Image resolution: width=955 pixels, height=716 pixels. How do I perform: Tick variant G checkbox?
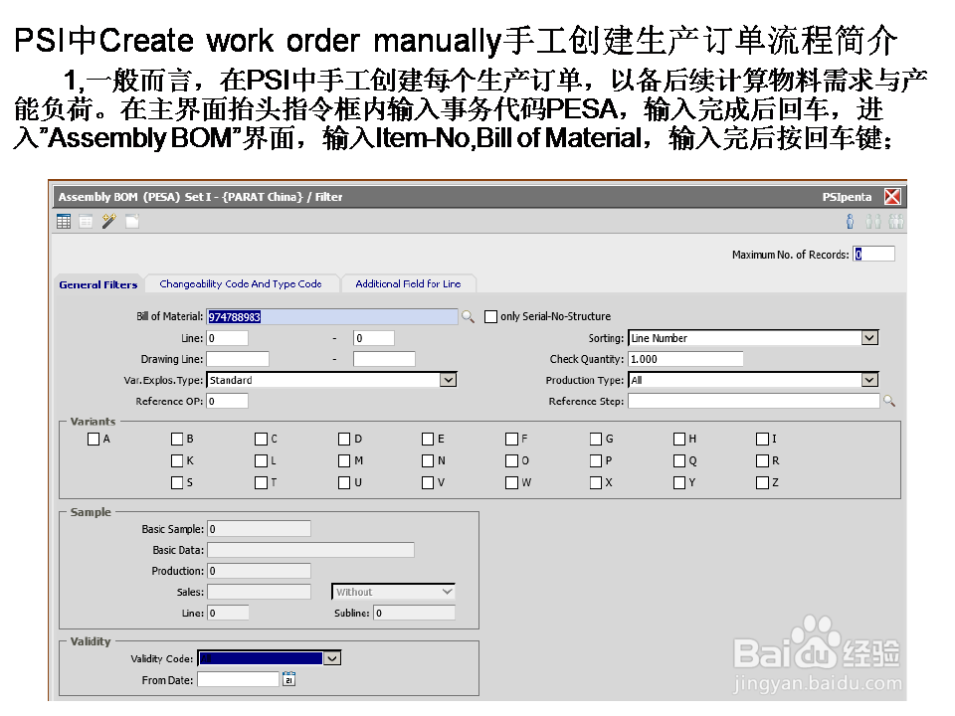pyautogui.click(x=596, y=439)
